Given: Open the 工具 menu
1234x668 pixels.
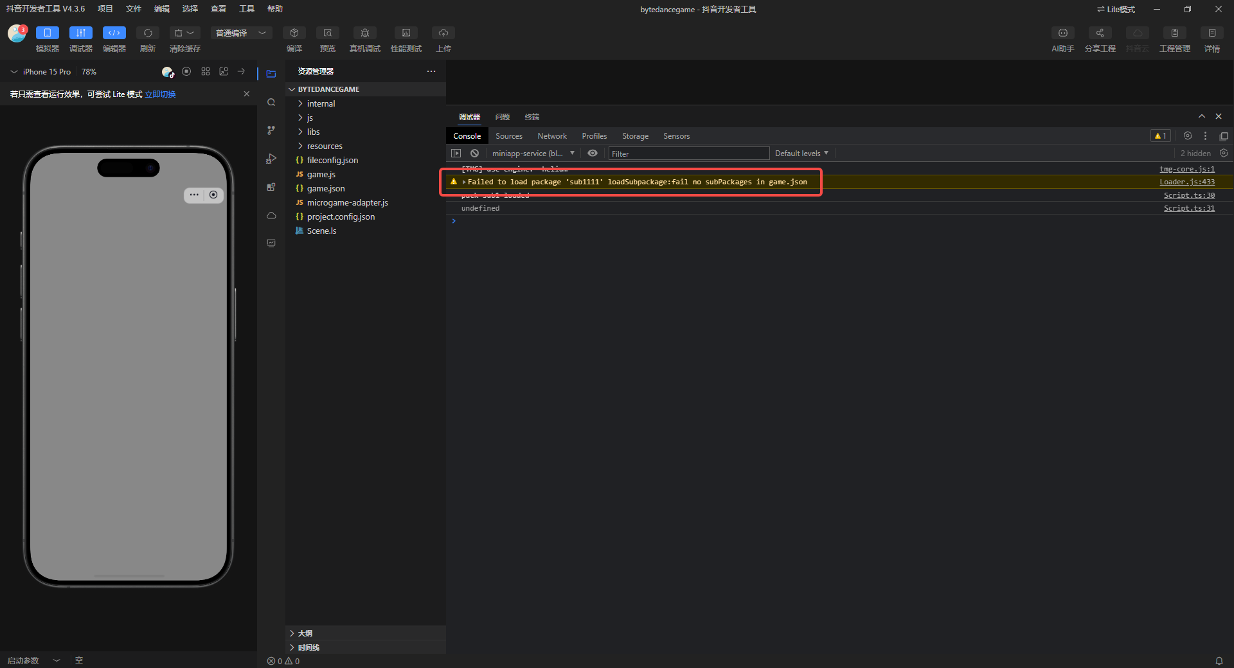Looking at the screenshot, I should pyautogui.click(x=247, y=9).
